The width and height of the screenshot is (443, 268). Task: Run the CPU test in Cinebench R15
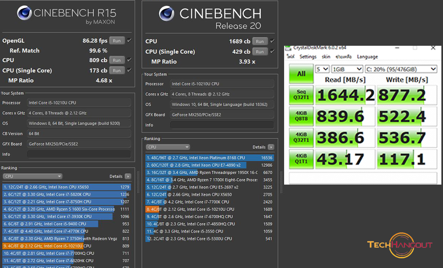click(x=117, y=60)
